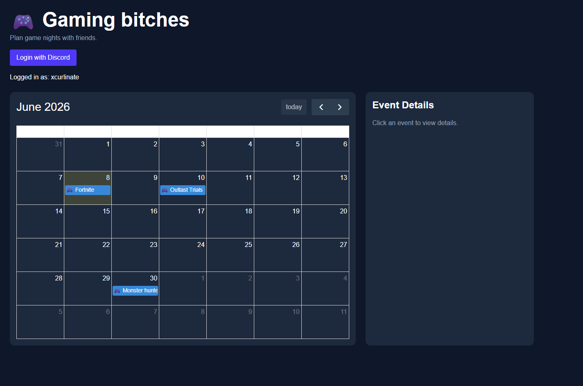
Task: Go to next month with right chevron
Action: coord(340,107)
